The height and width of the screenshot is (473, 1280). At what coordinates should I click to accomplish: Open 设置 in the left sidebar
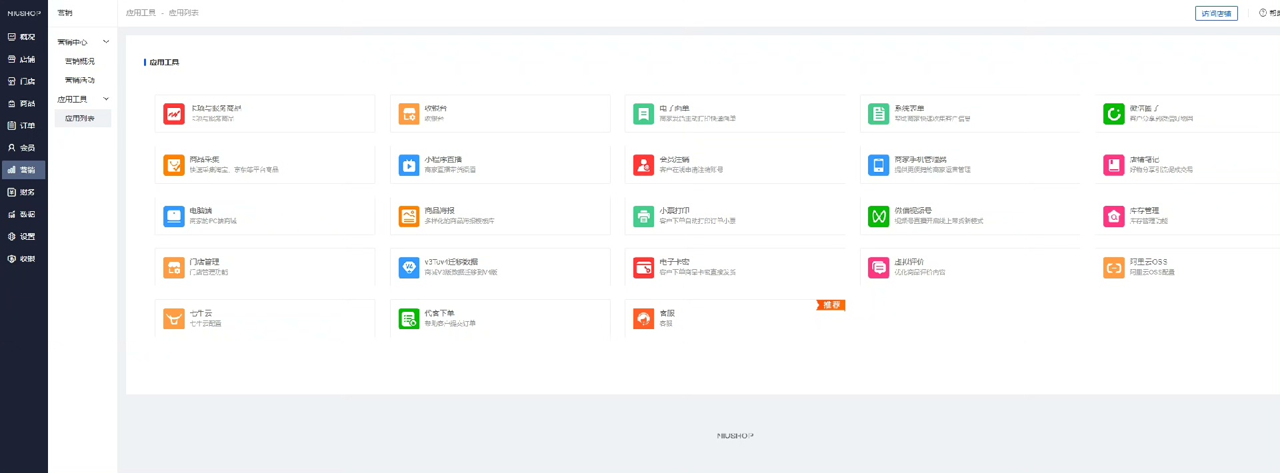click(x=23, y=236)
